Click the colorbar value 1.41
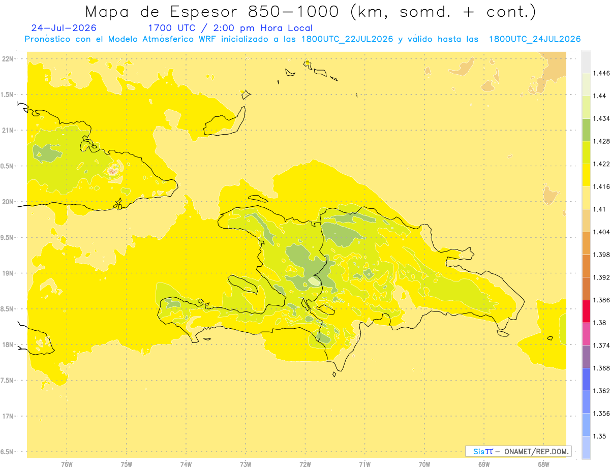This screenshot has width=610, height=471. tap(600, 209)
